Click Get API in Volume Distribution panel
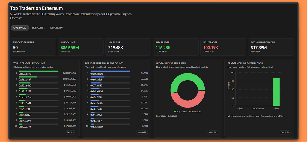Screen dimensions: 307x142 [x=285, y=132]
